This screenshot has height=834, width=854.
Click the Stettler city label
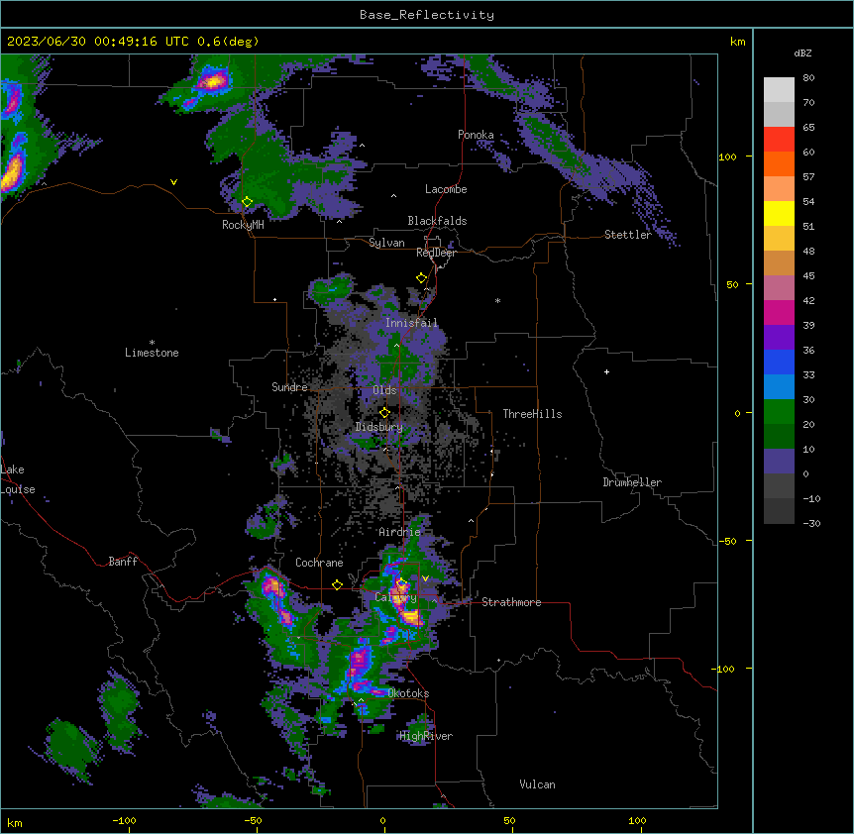(x=628, y=235)
